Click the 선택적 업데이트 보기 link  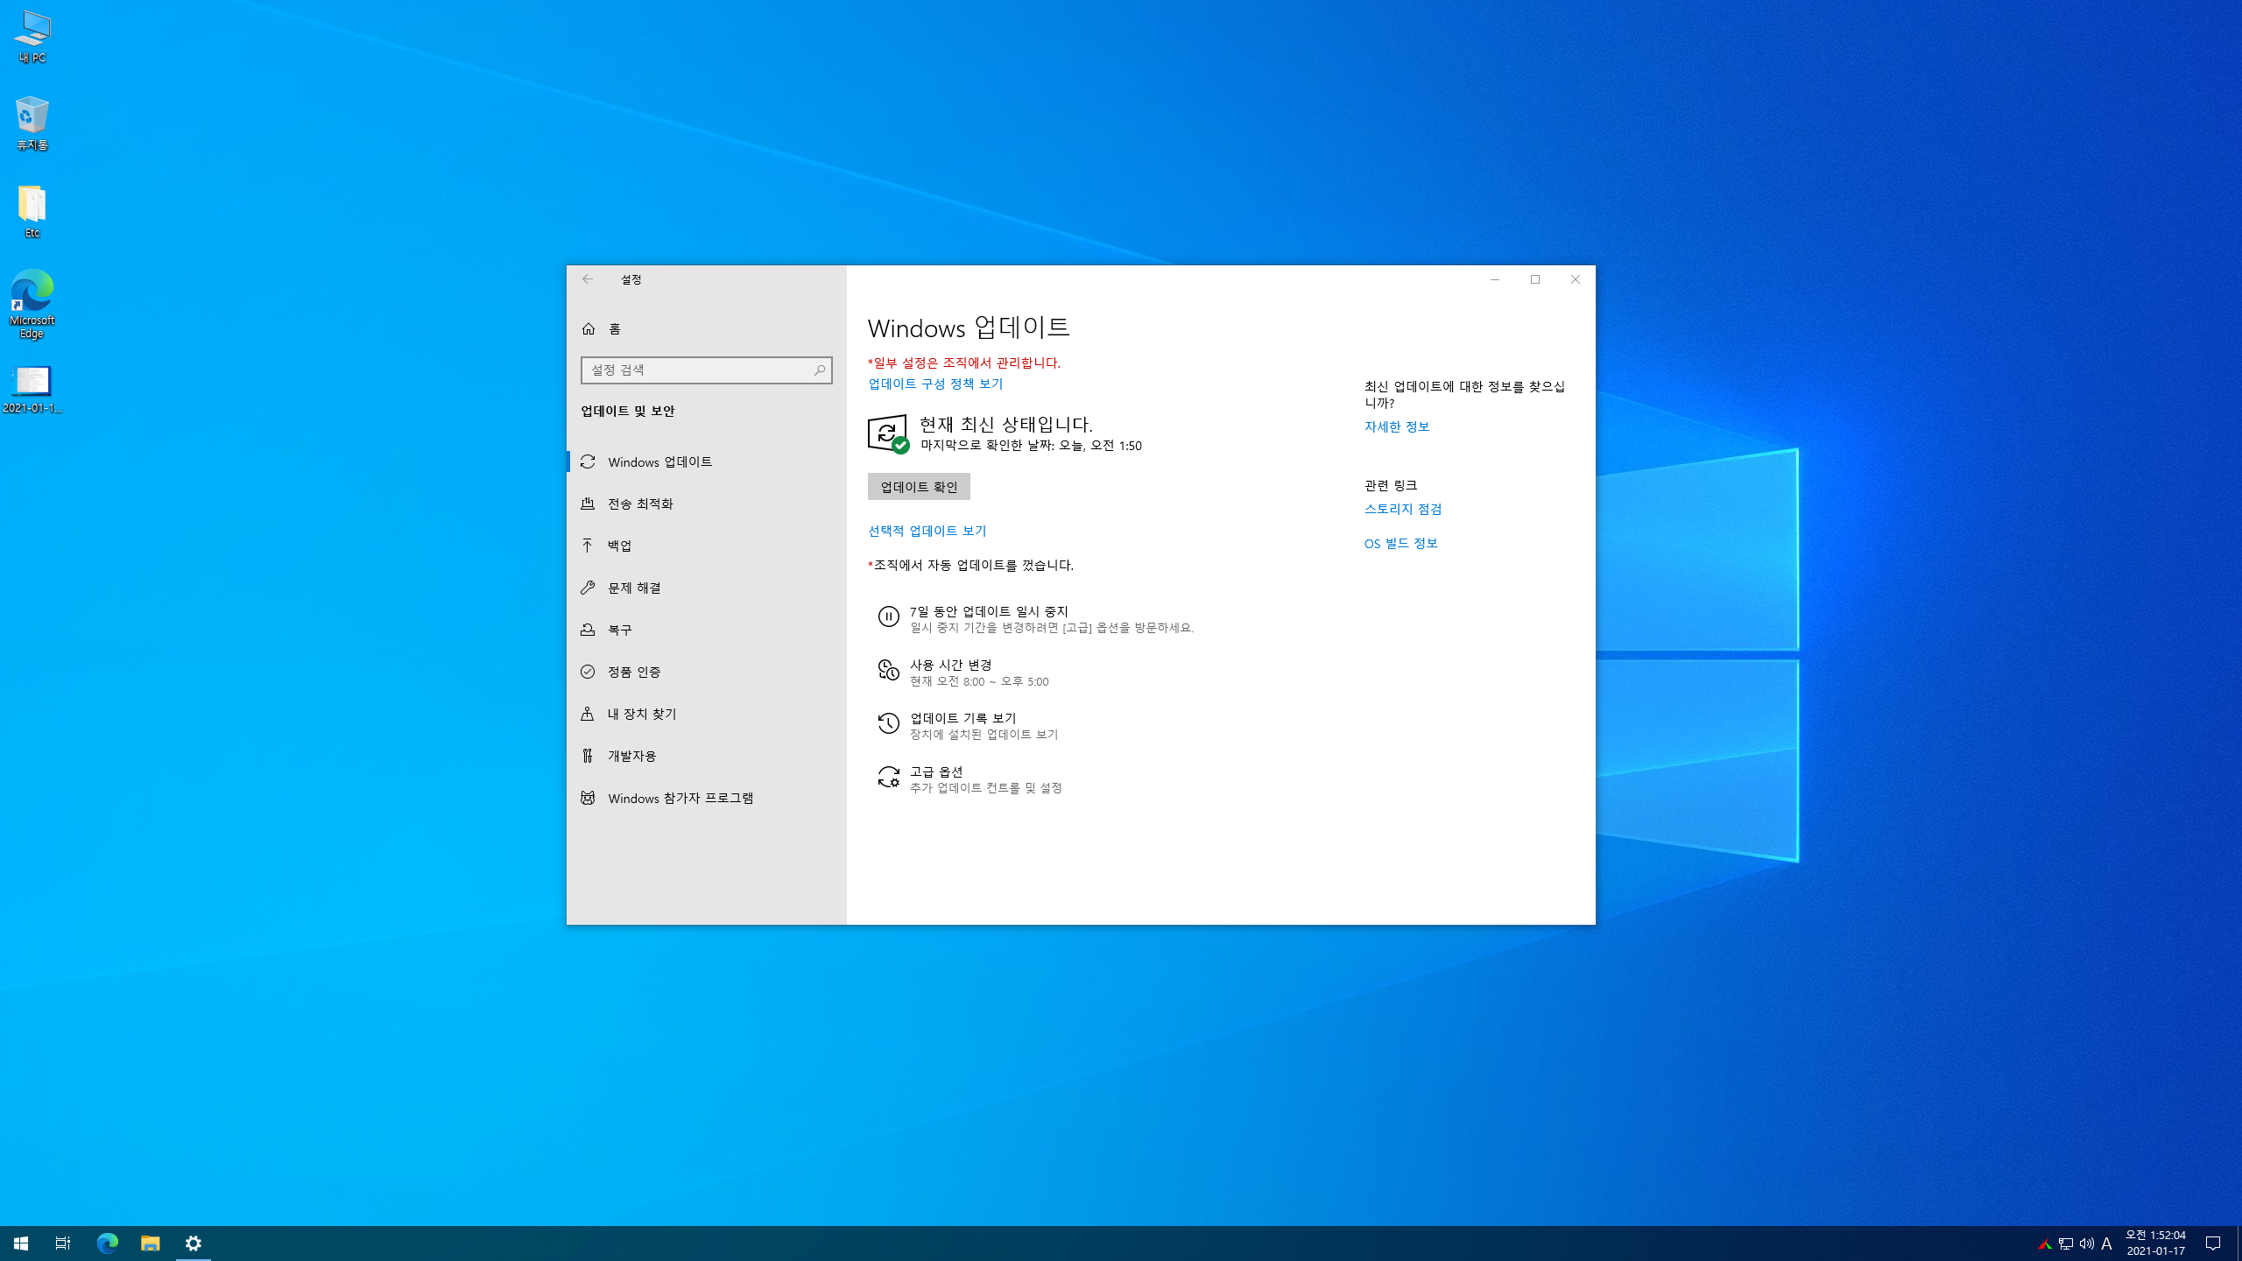[x=927, y=531]
